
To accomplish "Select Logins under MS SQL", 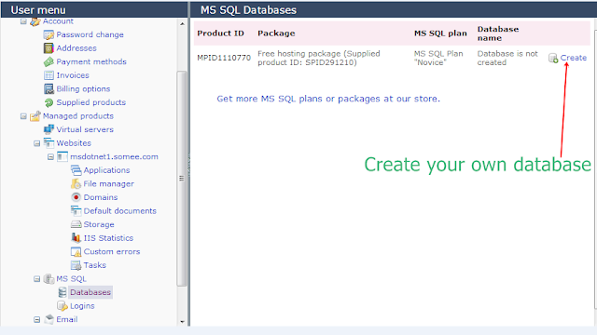I will [82, 306].
